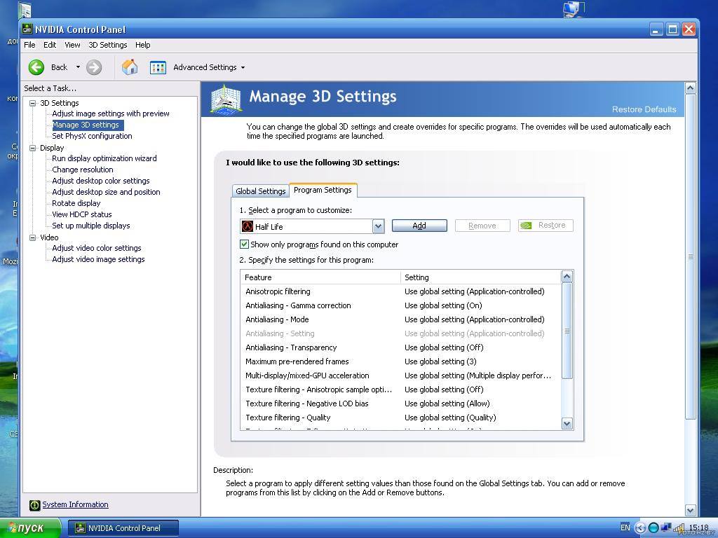This screenshot has width=718, height=538.
Task: Open the Back history dropdown arrow
Action: coord(78,67)
